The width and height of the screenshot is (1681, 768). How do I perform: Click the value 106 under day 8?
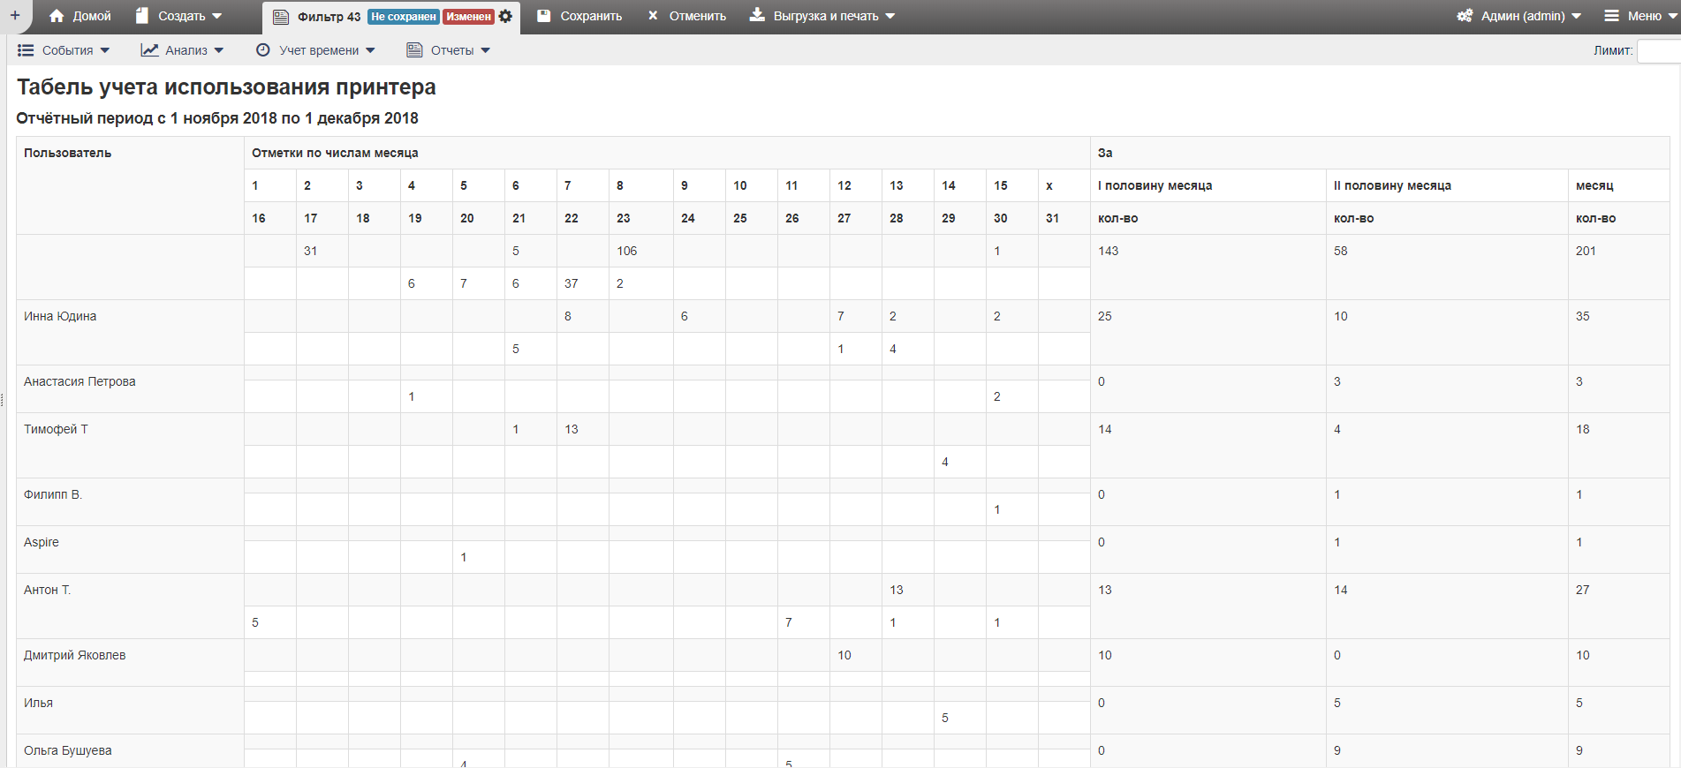click(x=627, y=252)
